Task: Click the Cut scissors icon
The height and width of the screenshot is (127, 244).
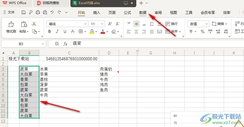Action: [x=34, y=24]
